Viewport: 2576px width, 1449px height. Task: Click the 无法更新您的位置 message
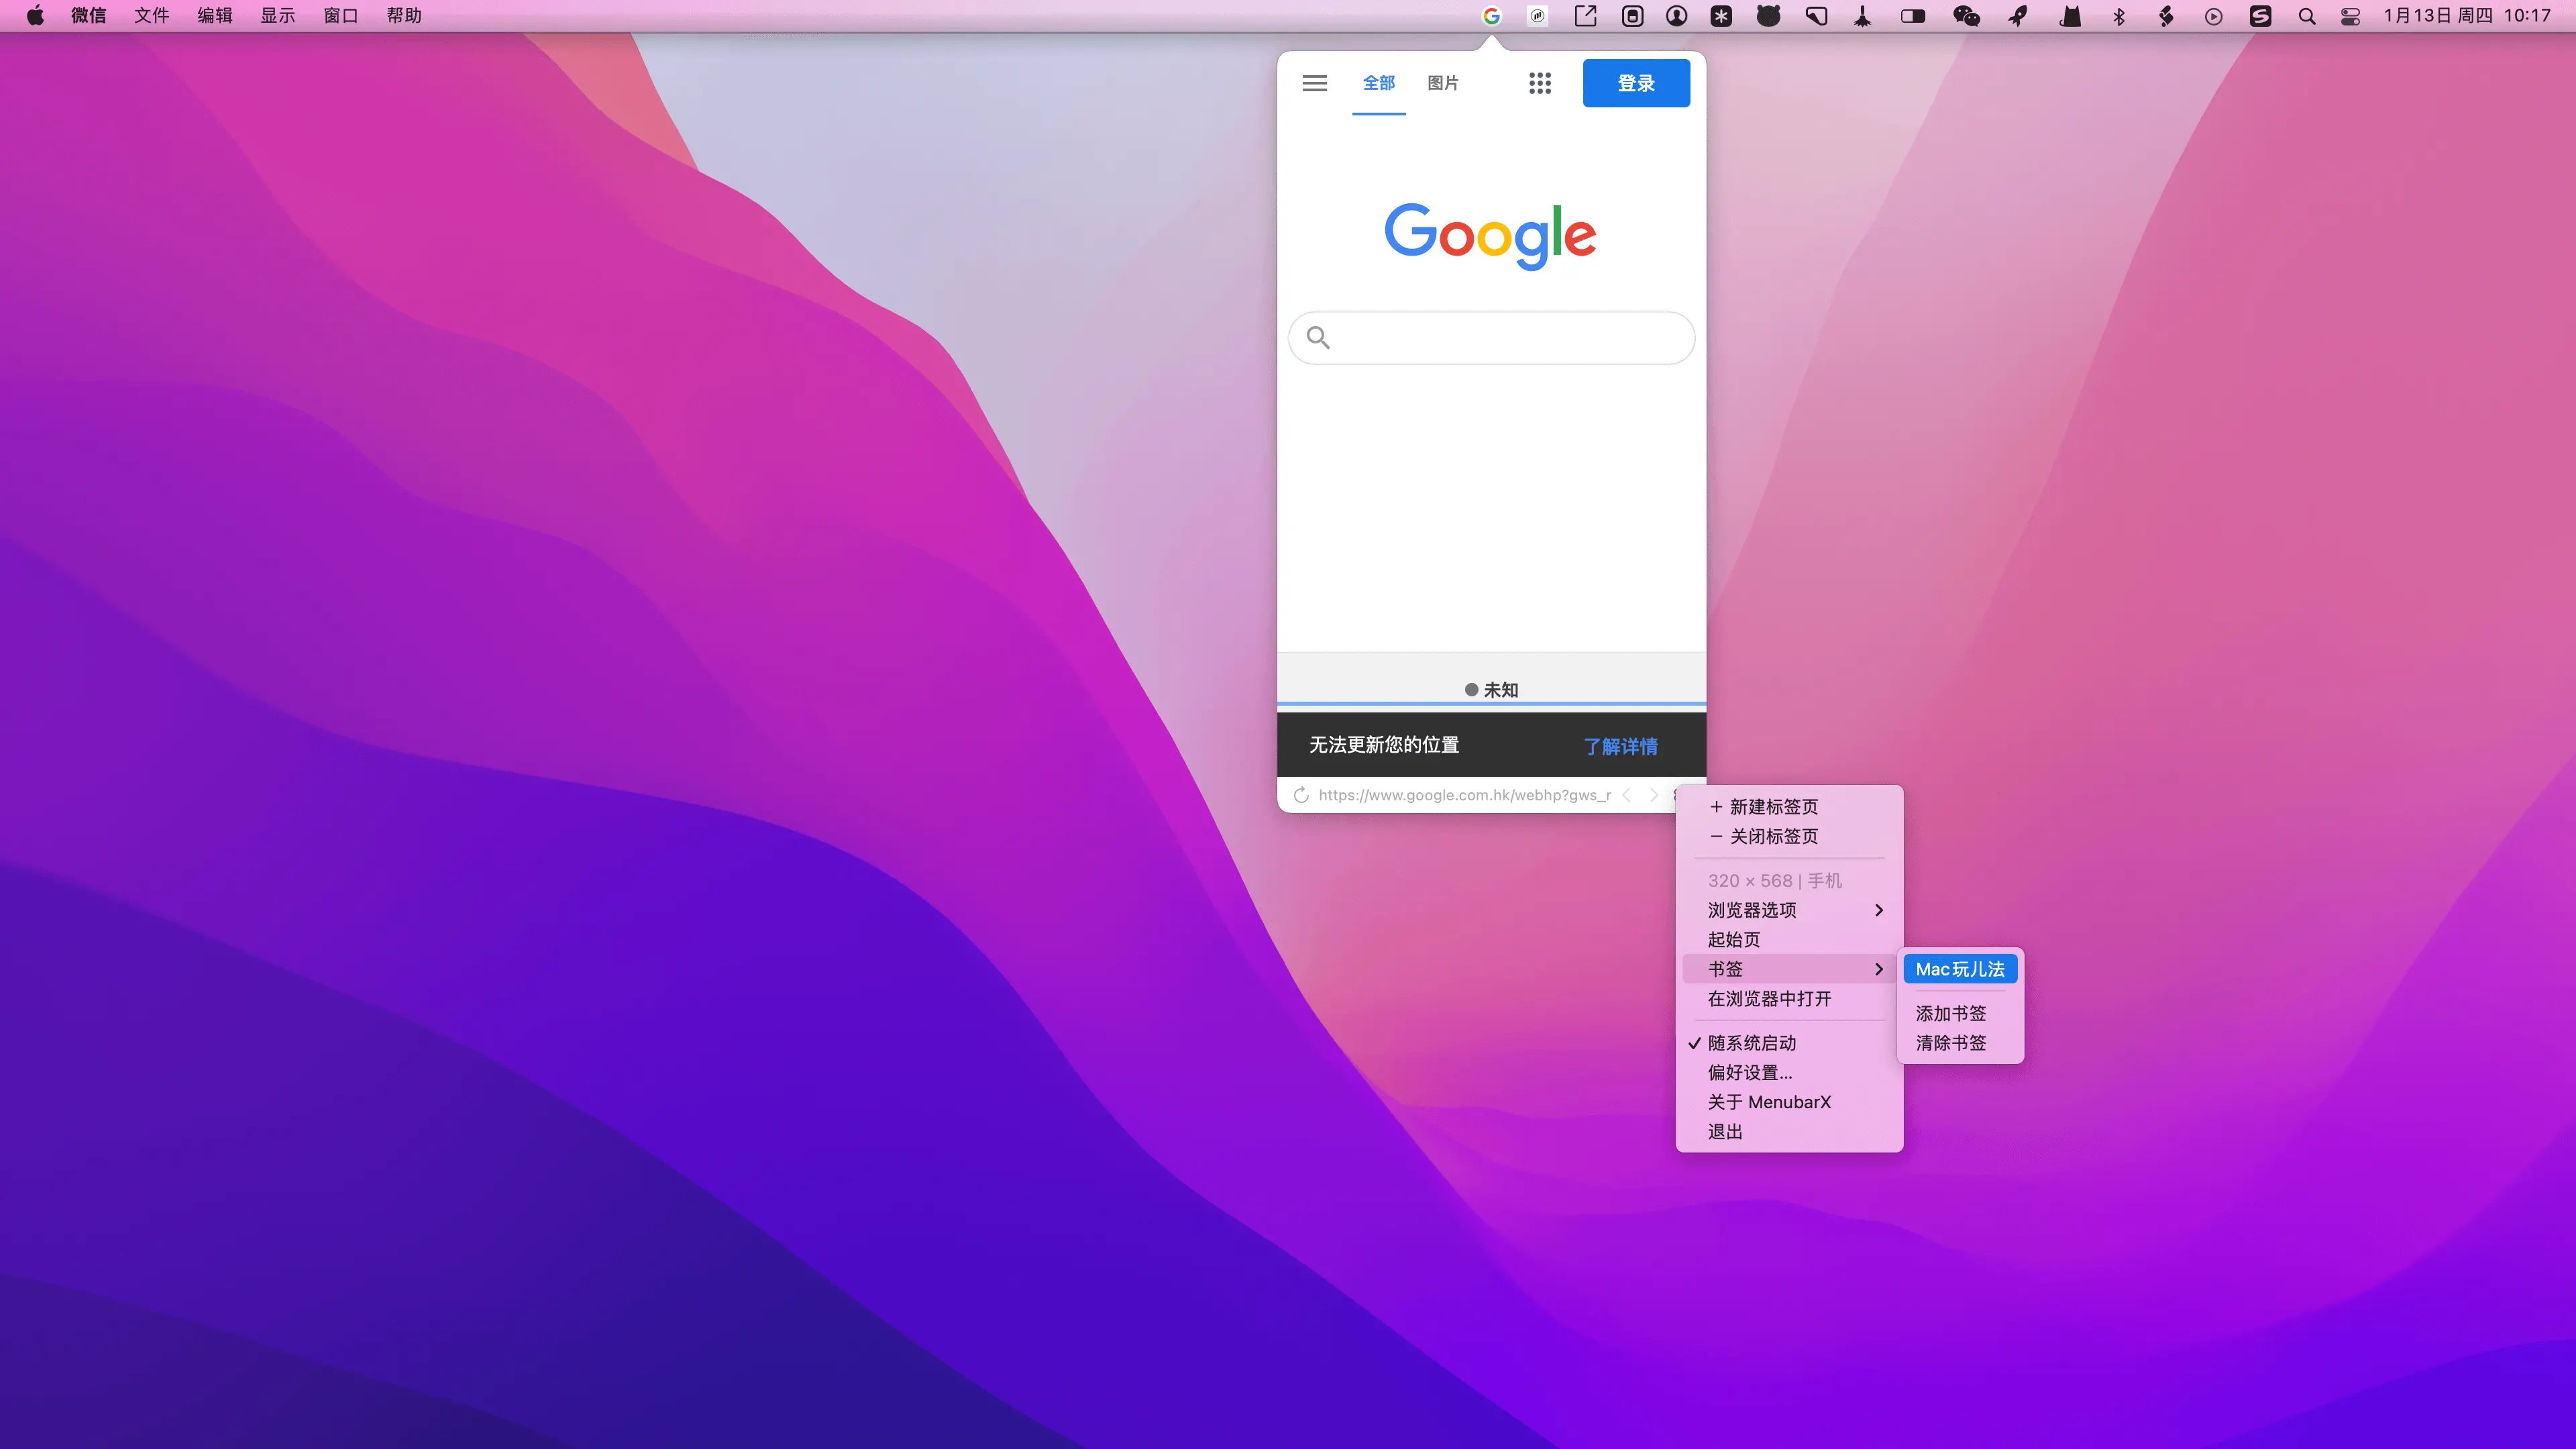click(1384, 745)
